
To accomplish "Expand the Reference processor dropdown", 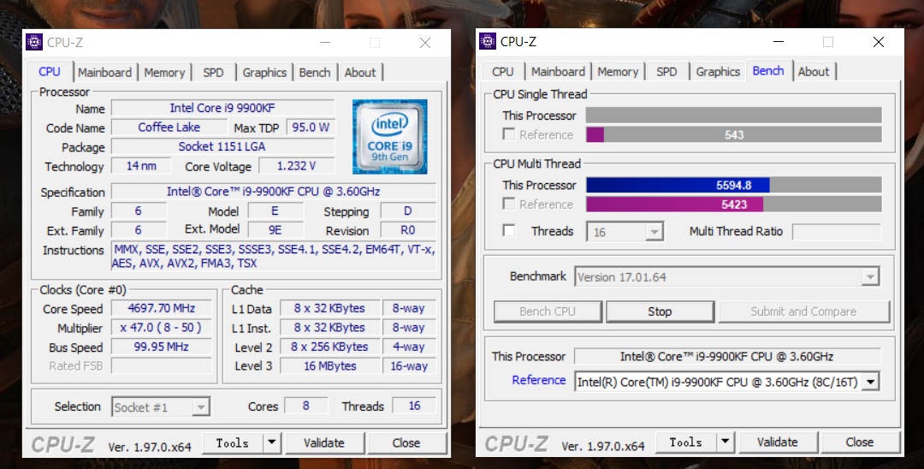I will click(x=870, y=382).
